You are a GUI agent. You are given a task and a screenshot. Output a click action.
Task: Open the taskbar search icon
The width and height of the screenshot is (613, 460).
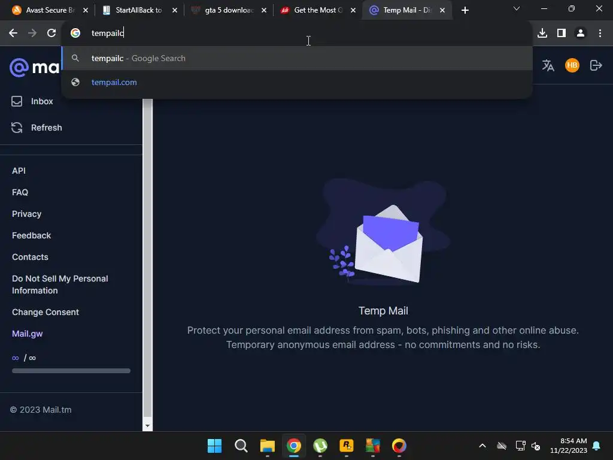[241, 446]
